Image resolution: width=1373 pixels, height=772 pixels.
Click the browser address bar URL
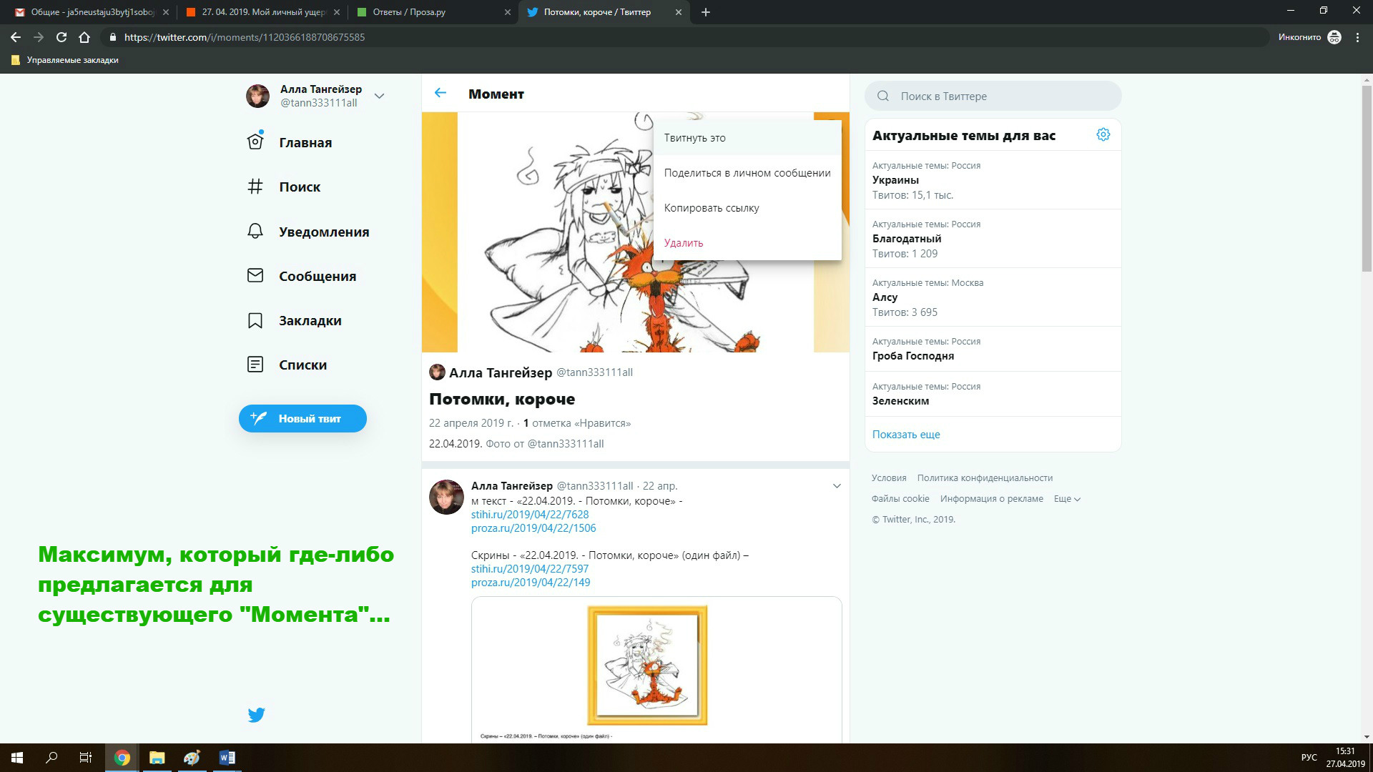[245, 37]
